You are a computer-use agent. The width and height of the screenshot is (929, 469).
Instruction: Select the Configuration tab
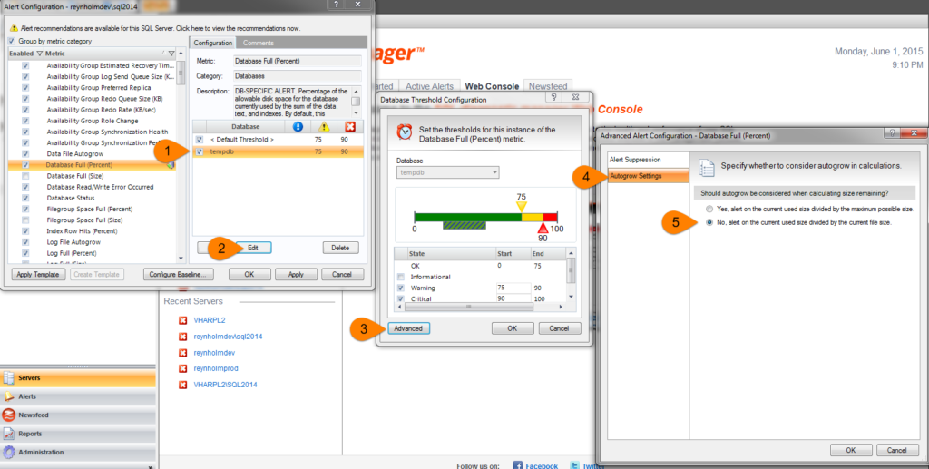[212, 43]
